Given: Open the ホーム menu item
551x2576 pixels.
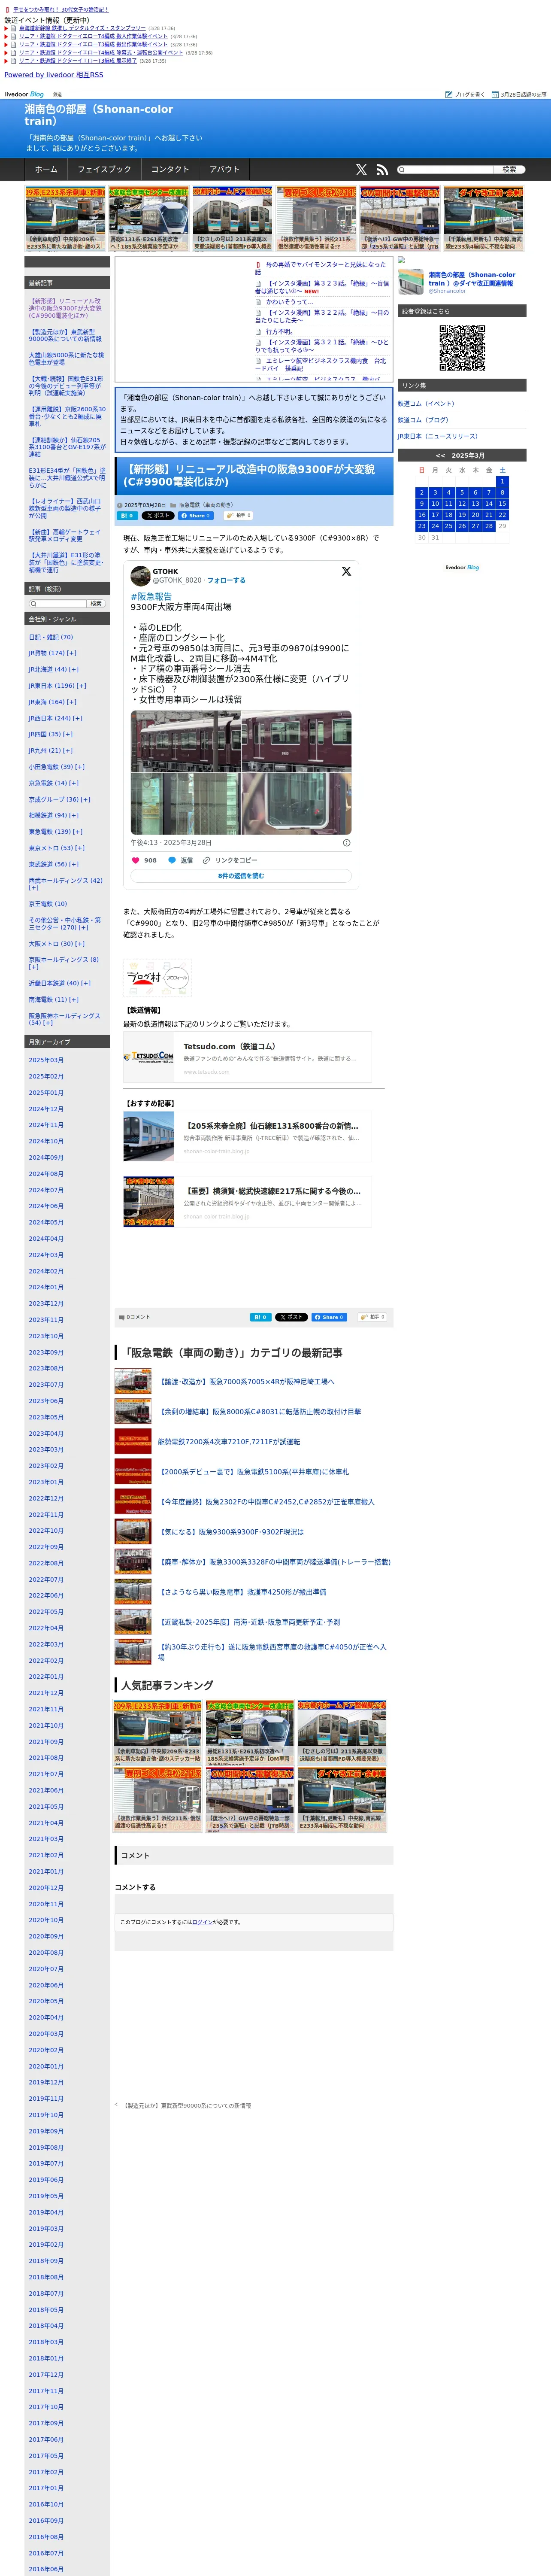Looking at the screenshot, I should coord(46,169).
